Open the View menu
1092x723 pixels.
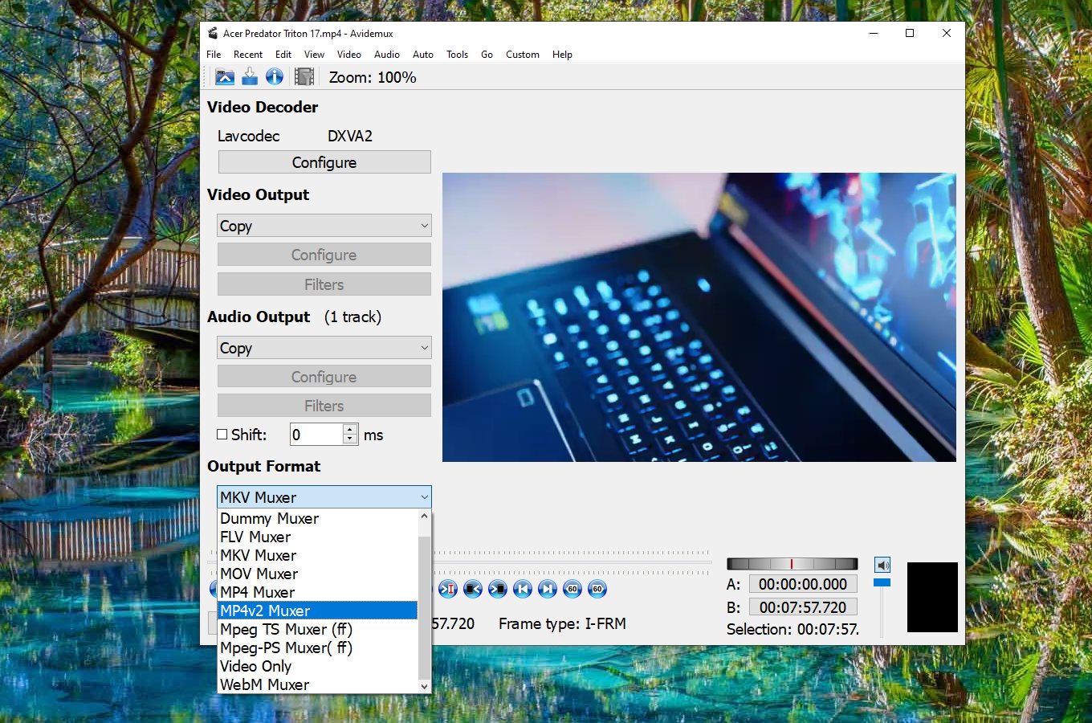(314, 55)
